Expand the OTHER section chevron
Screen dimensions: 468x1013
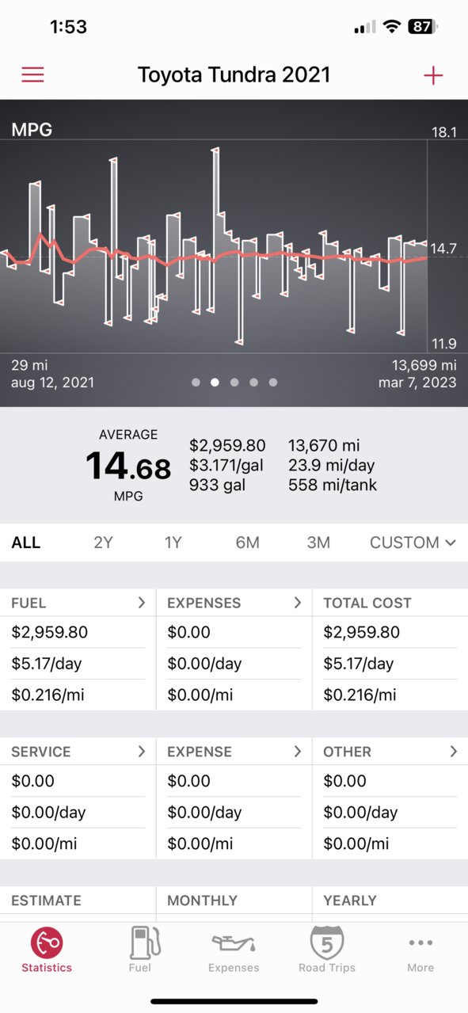(453, 752)
